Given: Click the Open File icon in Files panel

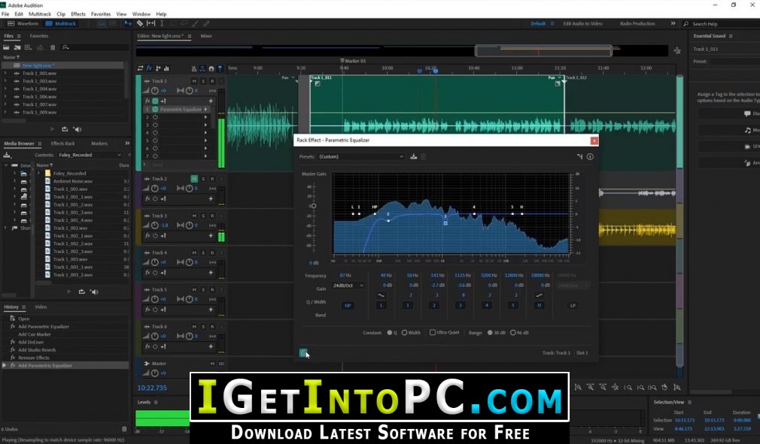Looking at the screenshot, I should tap(6, 47).
